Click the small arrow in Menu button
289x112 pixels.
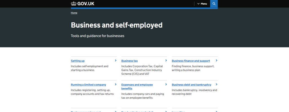pos(198,4)
